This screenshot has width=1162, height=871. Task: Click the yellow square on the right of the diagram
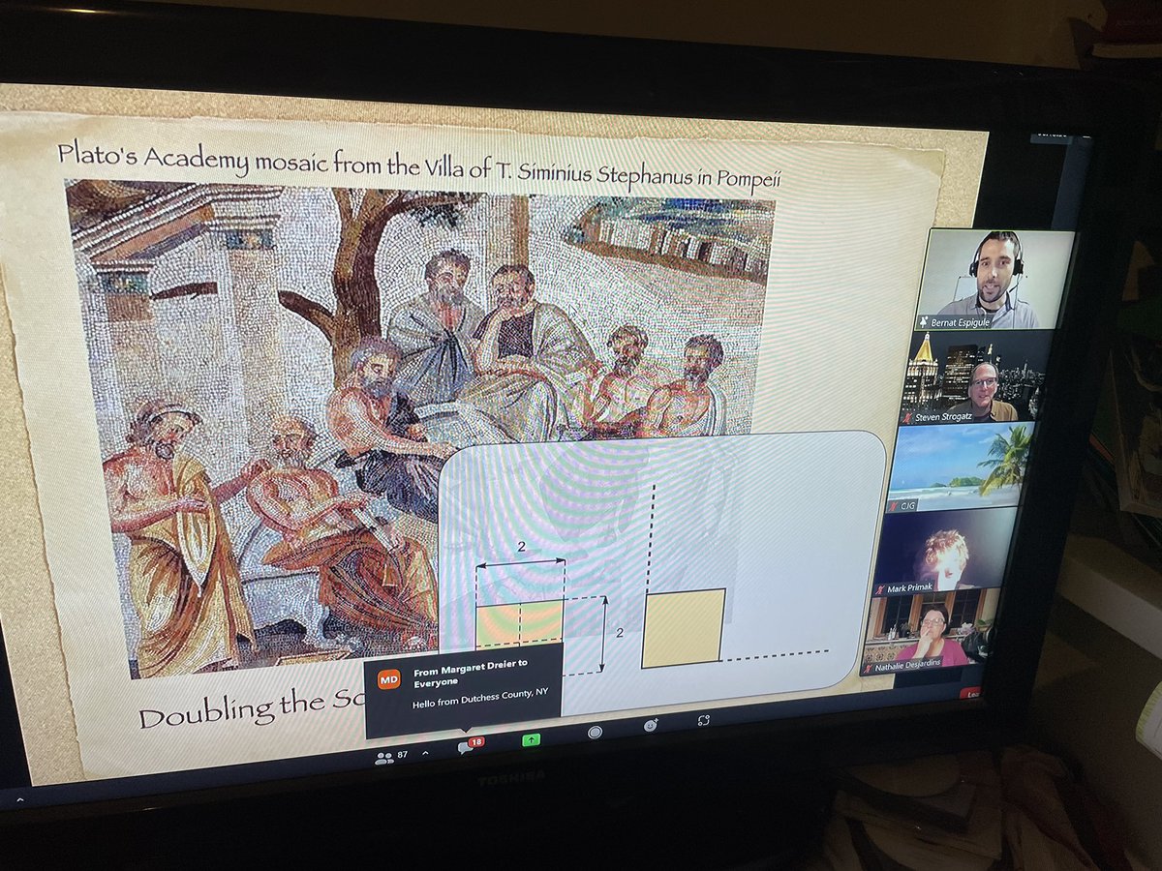684,628
